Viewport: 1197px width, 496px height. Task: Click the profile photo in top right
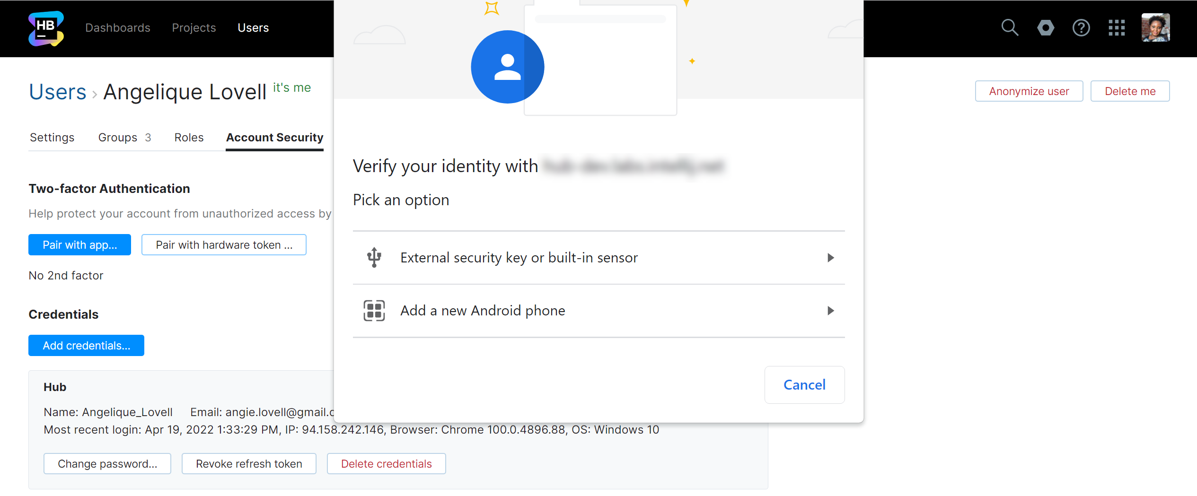[x=1155, y=27]
